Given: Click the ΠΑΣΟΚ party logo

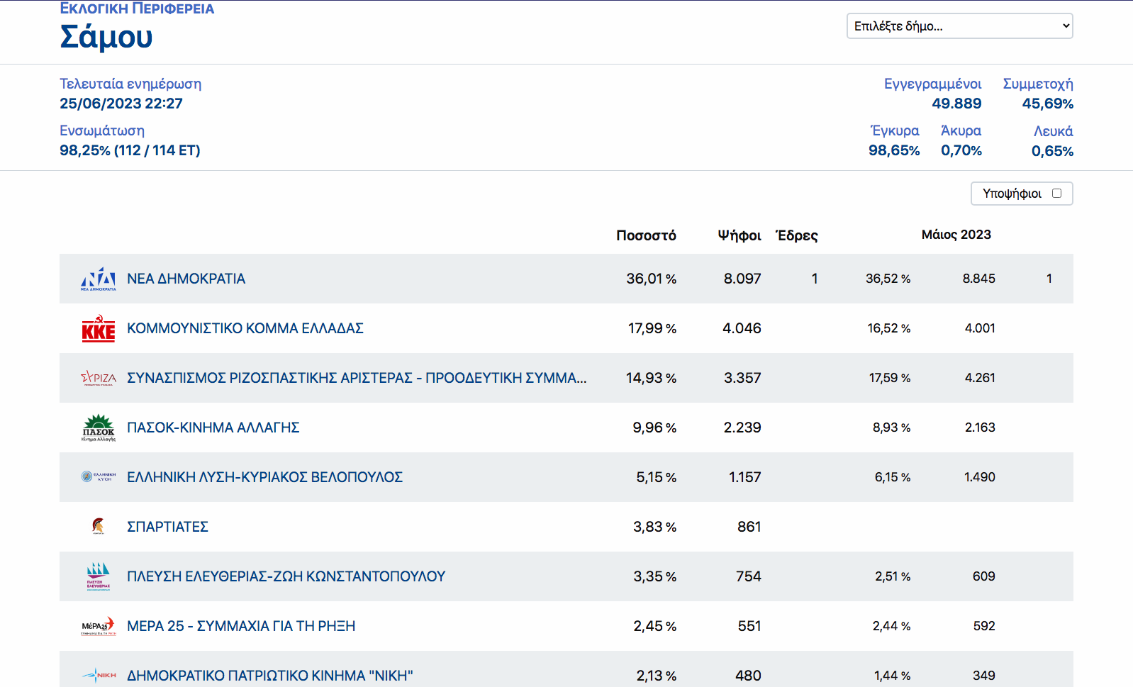Looking at the screenshot, I should click(99, 428).
